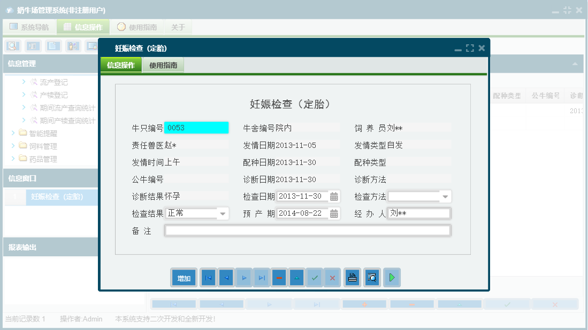The width and height of the screenshot is (588, 330).
Task: Click the previous record arrow icon
Action: (x=226, y=277)
